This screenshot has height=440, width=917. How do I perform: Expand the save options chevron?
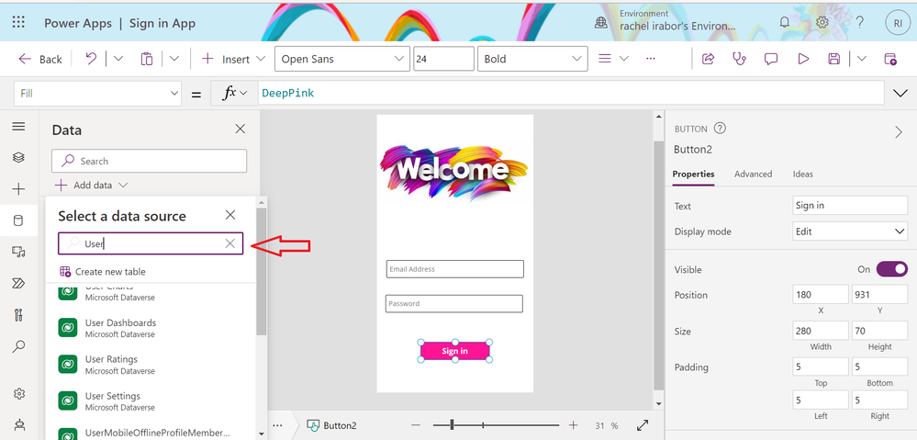[x=861, y=59]
